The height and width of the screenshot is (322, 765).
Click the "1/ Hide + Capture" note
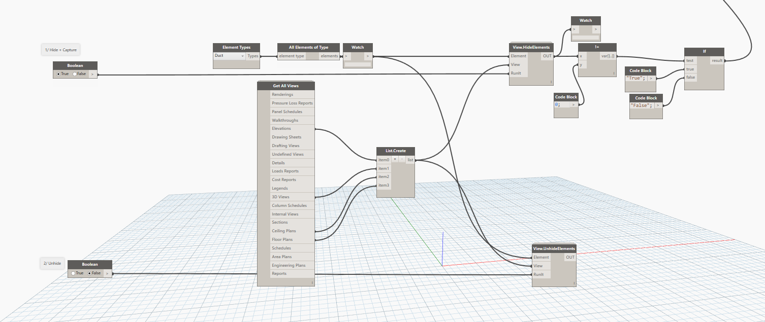(x=60, y=50)
